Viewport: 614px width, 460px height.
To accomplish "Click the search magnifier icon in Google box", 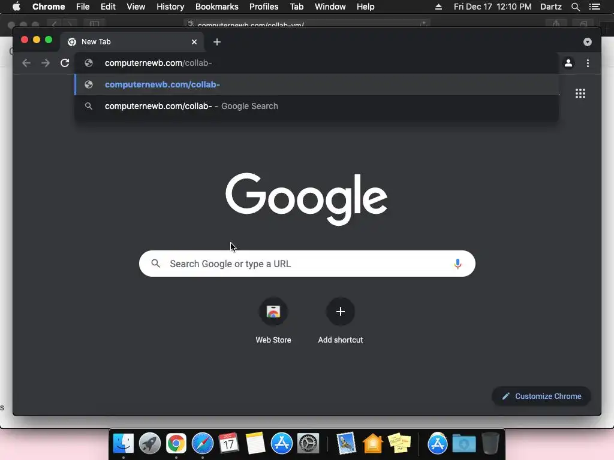I will click(x=155, y=264).
